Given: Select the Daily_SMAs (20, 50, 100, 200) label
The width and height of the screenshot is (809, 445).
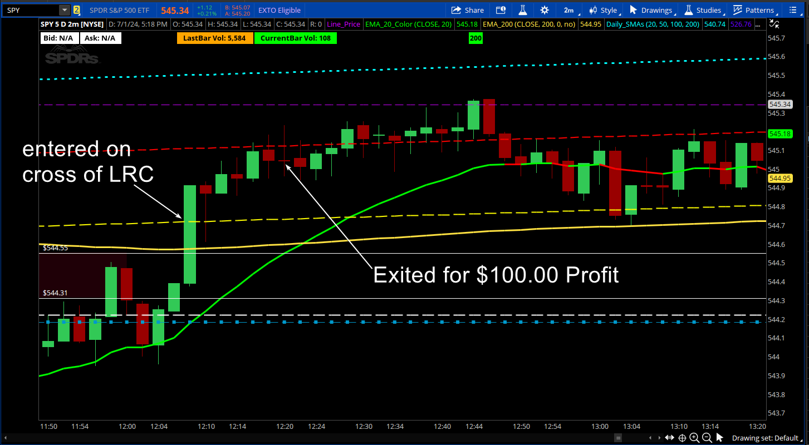Looking at the screenshot, I should [x=653, y=24].
